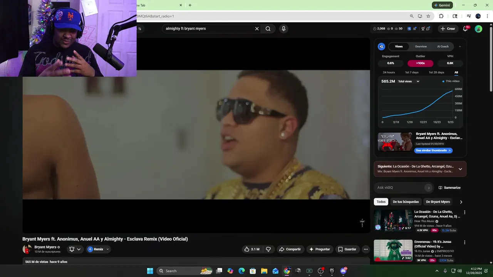This screenshot has height=277, width=493.
Task: Open La Ocasión video thumbnail
Action: [393, 220]
